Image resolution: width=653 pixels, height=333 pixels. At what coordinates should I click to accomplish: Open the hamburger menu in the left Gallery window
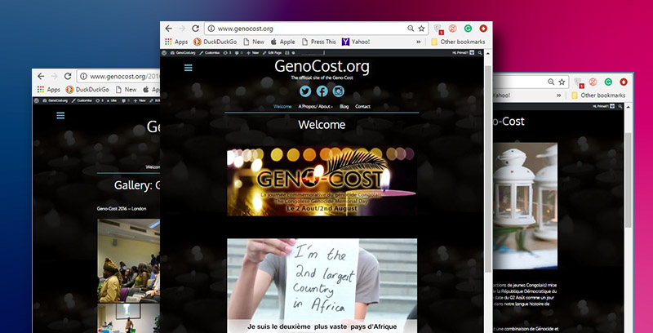[60, 115]
